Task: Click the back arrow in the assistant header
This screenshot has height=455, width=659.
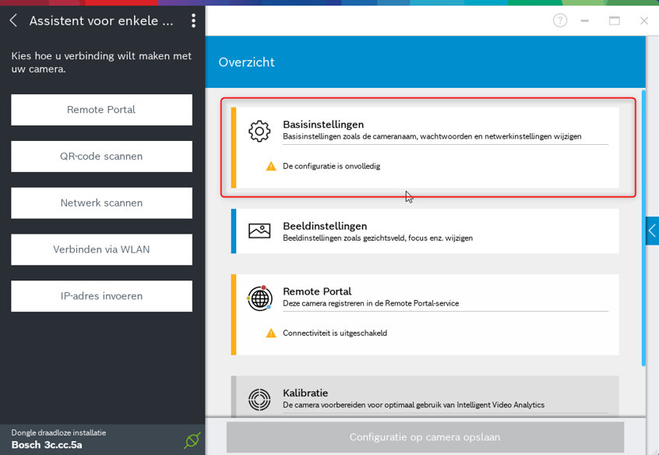Action: 13,21
